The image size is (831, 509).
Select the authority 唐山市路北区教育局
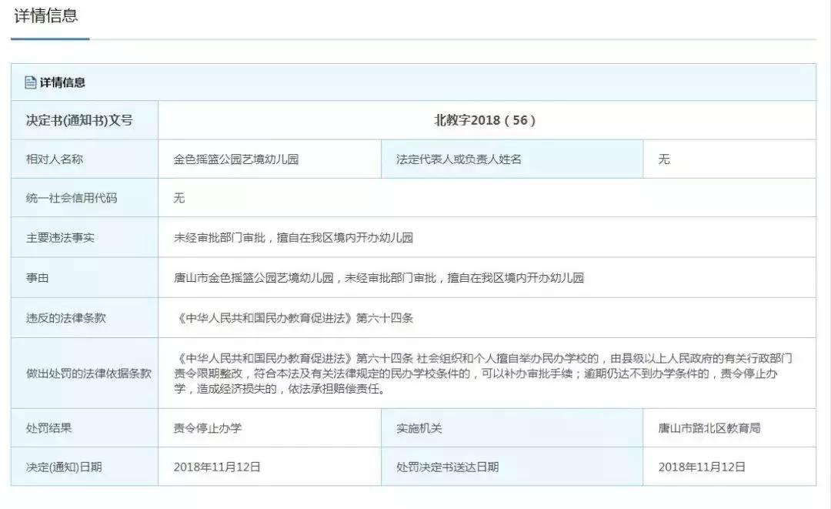coord(709,428)
